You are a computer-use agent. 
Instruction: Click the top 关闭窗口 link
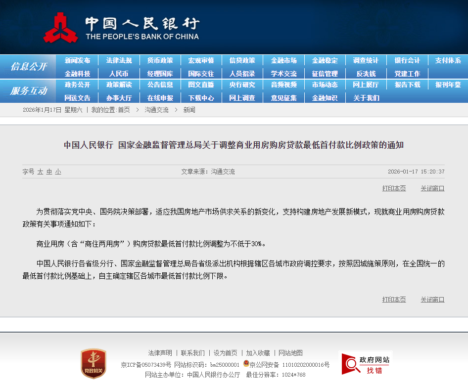[432, 188]
